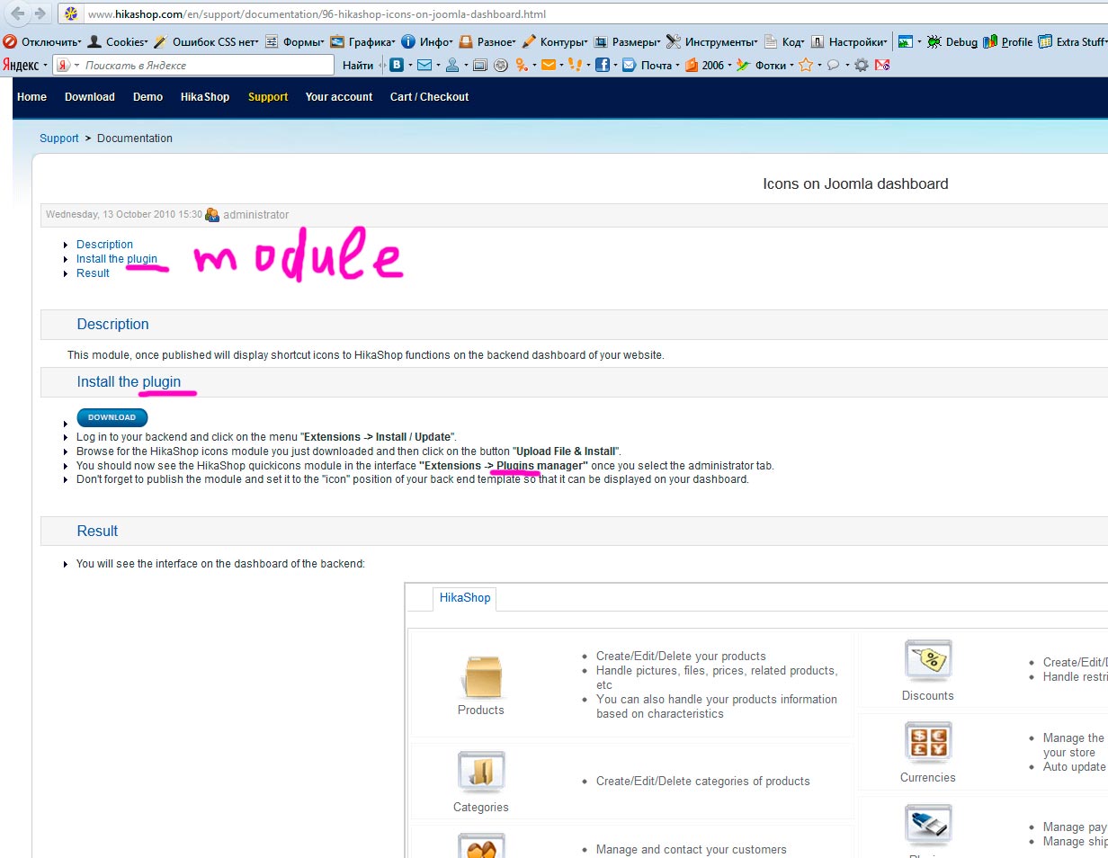Click the speech bubble icon

[834, 66]
